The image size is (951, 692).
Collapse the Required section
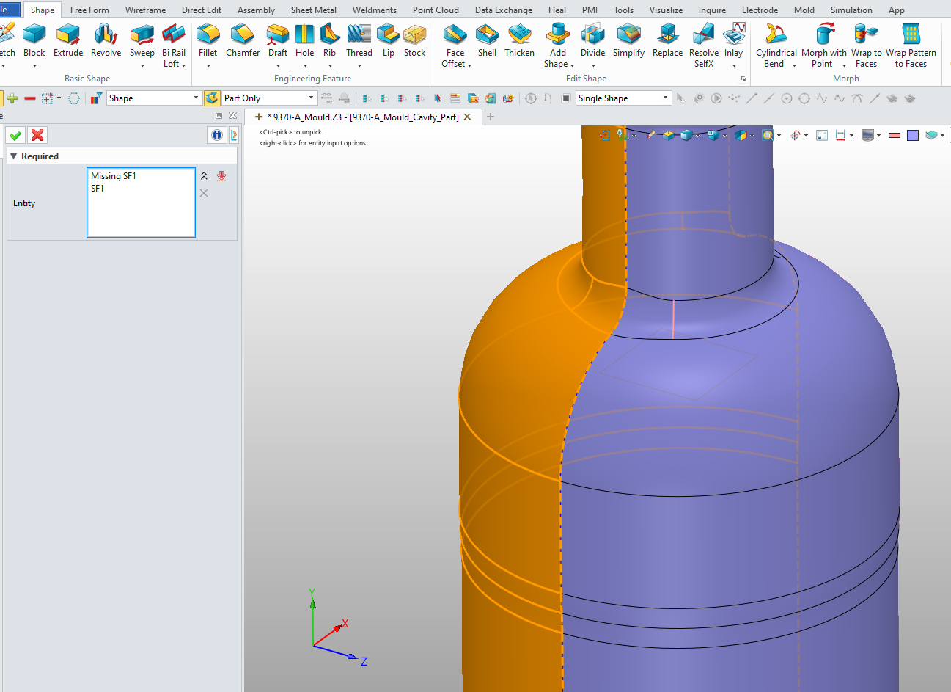(x=14, y=156)
